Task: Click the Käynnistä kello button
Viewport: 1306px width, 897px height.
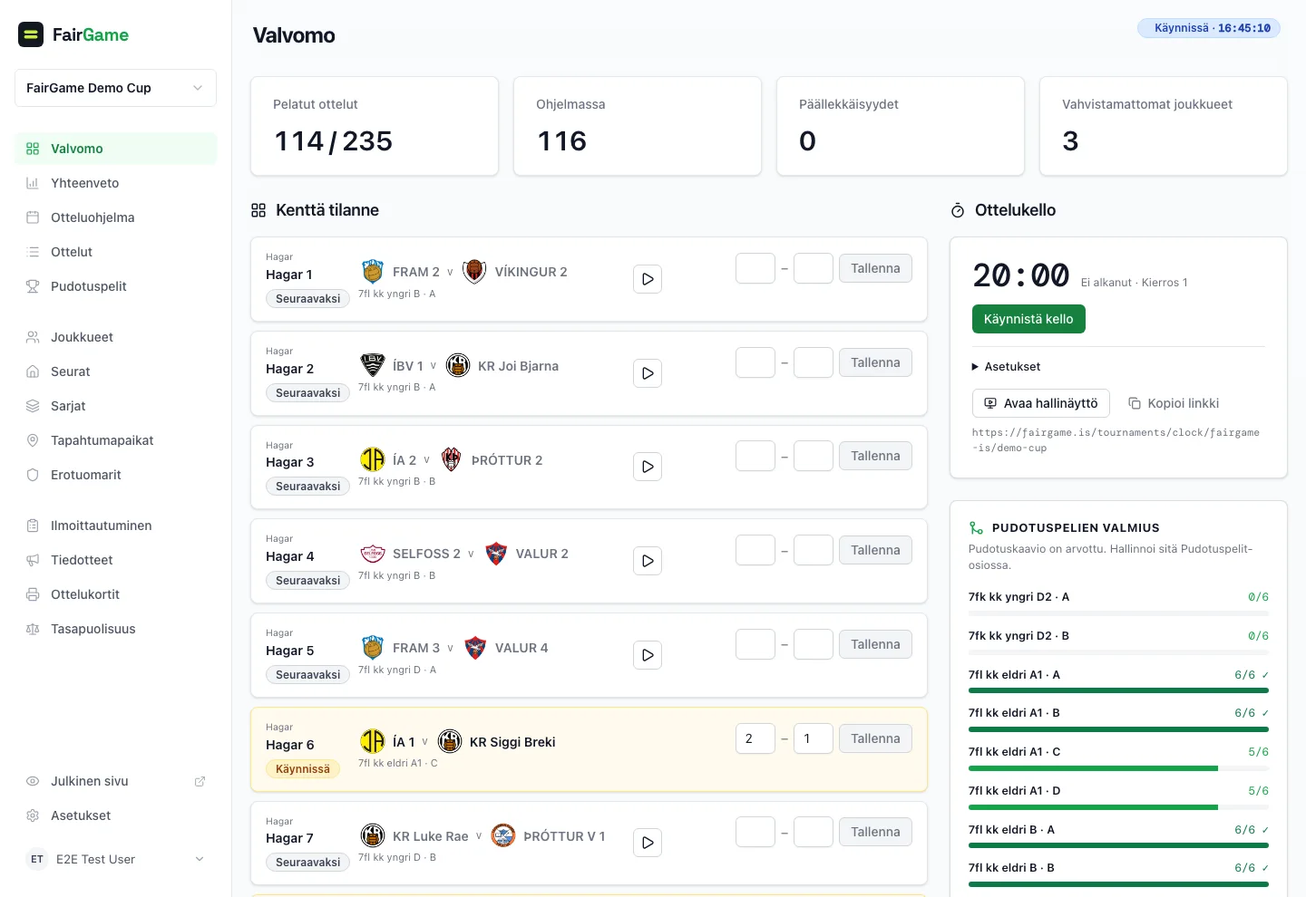Action: pos(1028,319)
